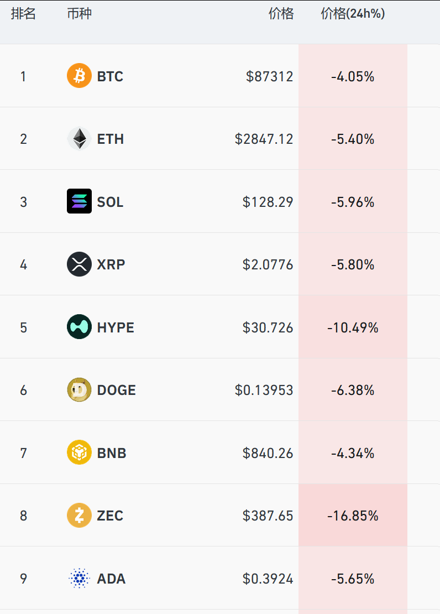Click the XRP logo icon
The width and height of the screenshot is (440, 614).
[79, 264]
